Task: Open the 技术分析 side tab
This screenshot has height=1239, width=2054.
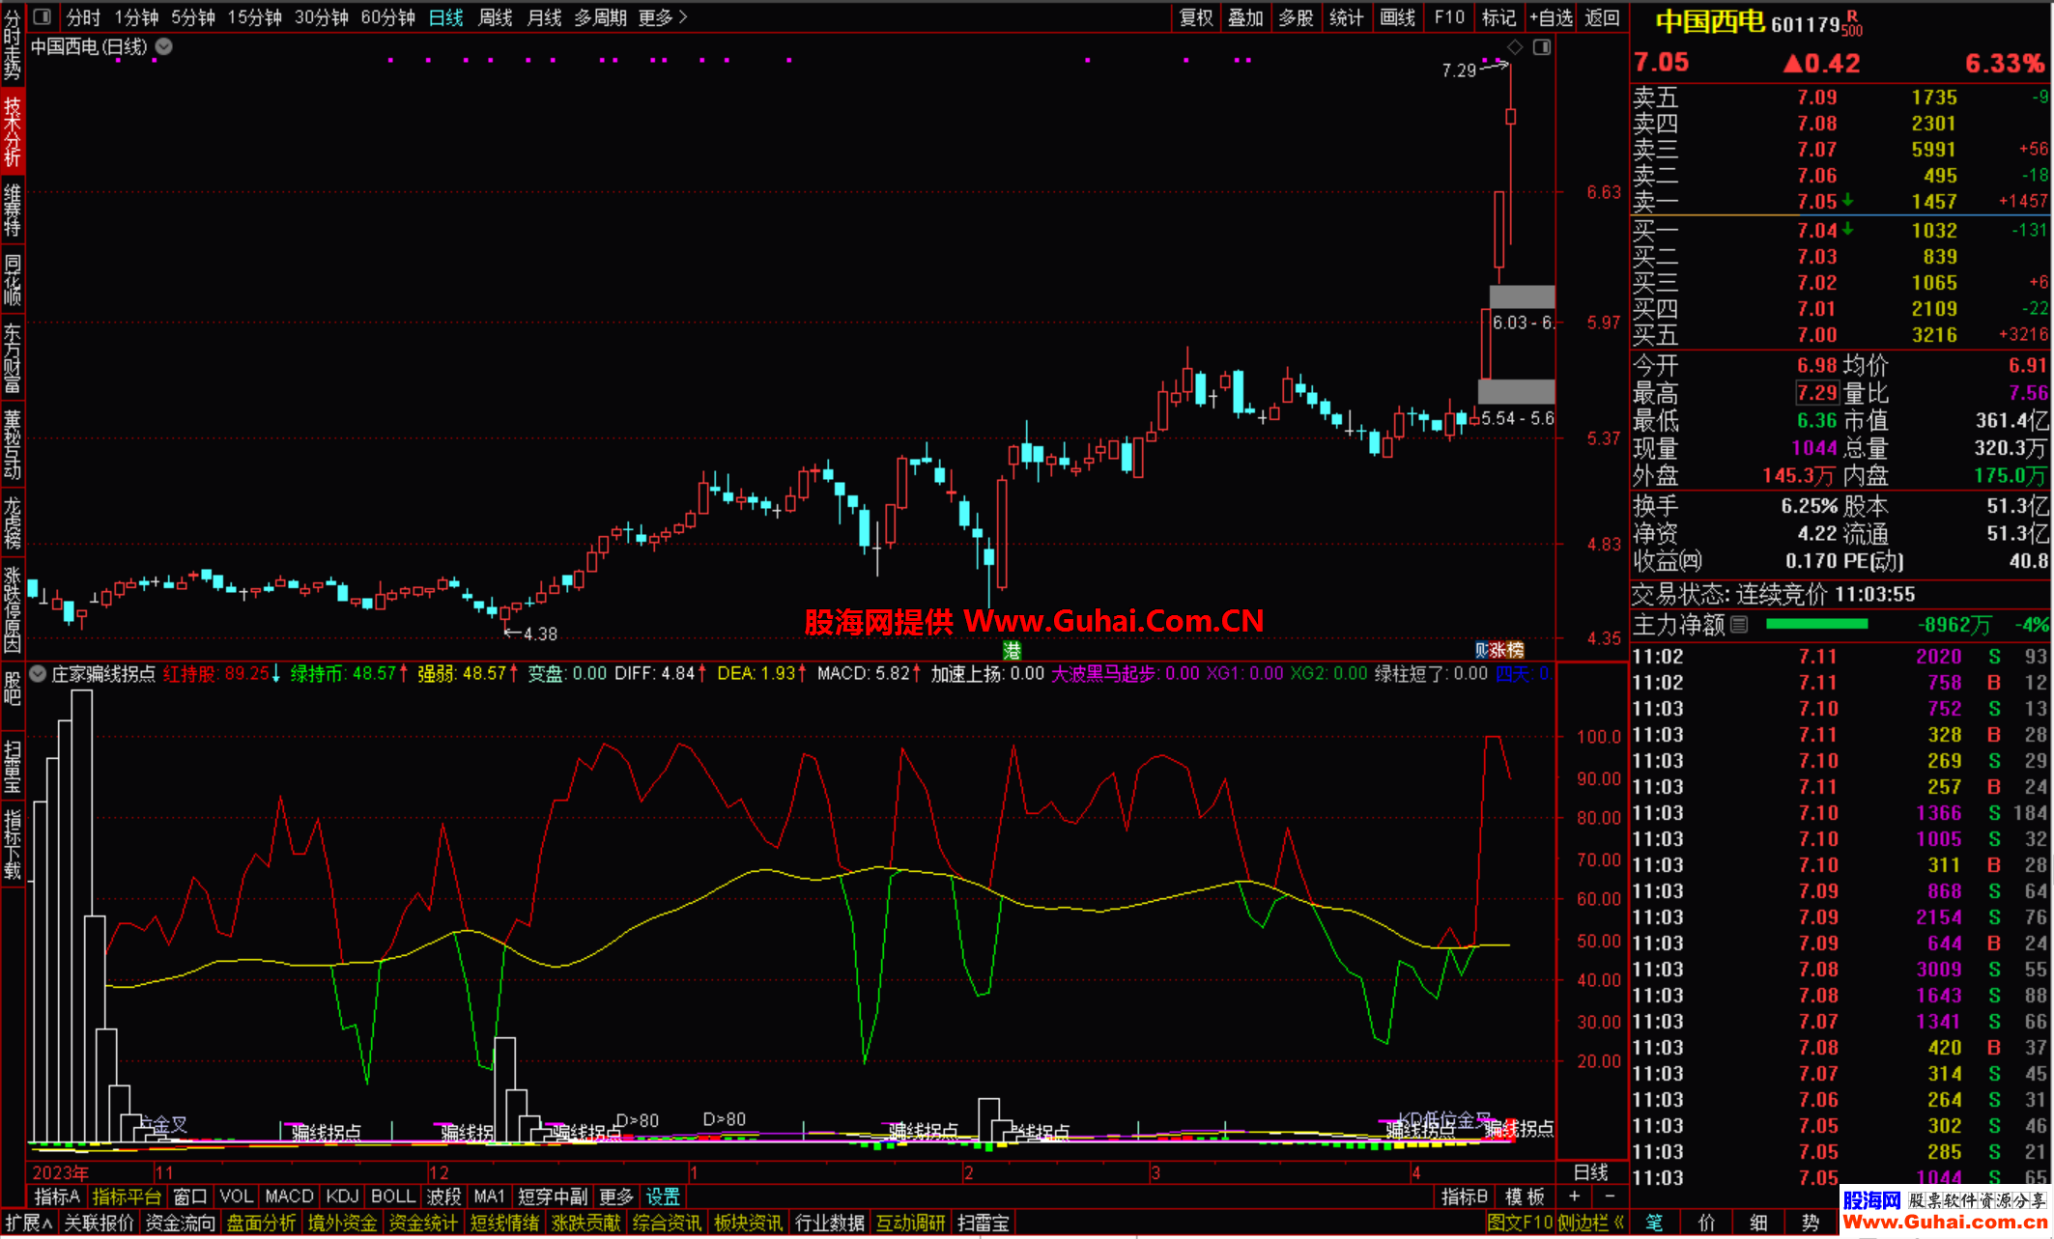Action: pos(13,132)
